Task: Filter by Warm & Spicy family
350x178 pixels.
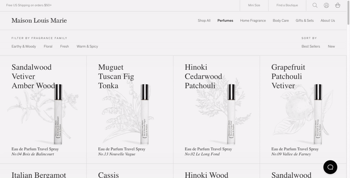Action: [x=87, y=46]
